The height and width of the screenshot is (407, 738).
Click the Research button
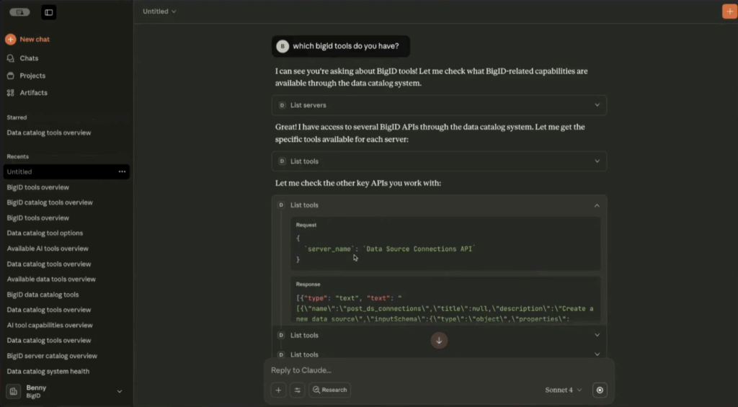point(329,390)
